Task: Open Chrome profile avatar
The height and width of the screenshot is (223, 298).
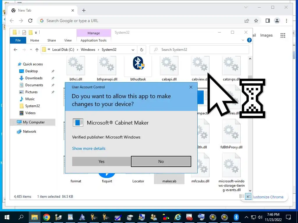Action: coord(277,21)
